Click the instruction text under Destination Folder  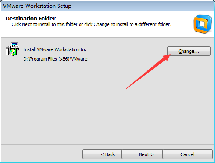pos(91,24)
